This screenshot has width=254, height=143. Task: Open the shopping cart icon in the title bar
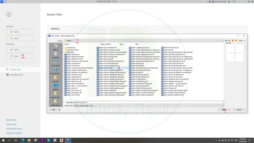229,2
